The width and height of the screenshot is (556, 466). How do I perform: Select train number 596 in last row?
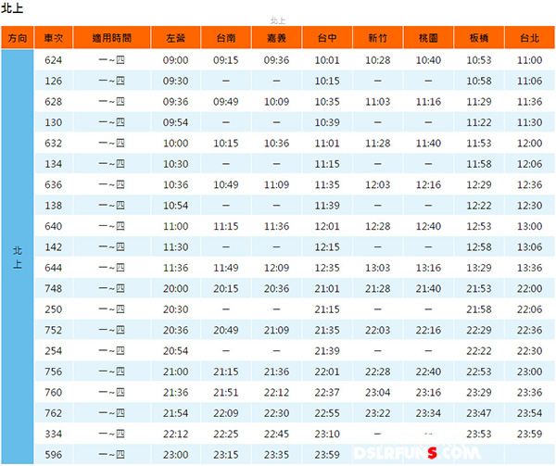53,455
